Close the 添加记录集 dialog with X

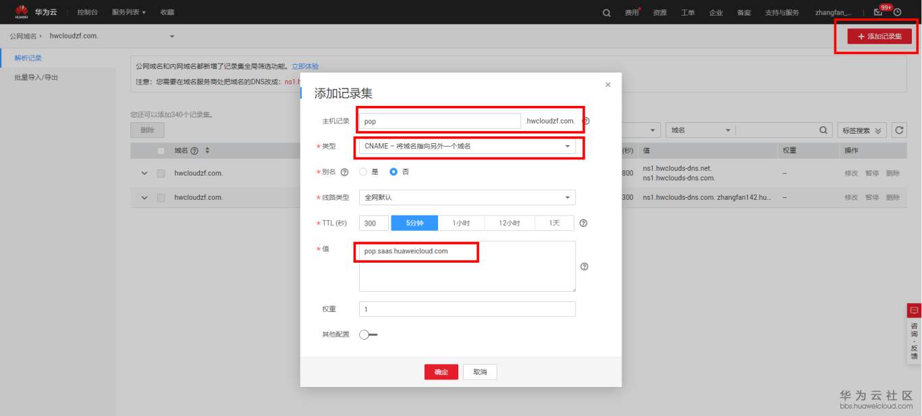click(x=607, y=84)
